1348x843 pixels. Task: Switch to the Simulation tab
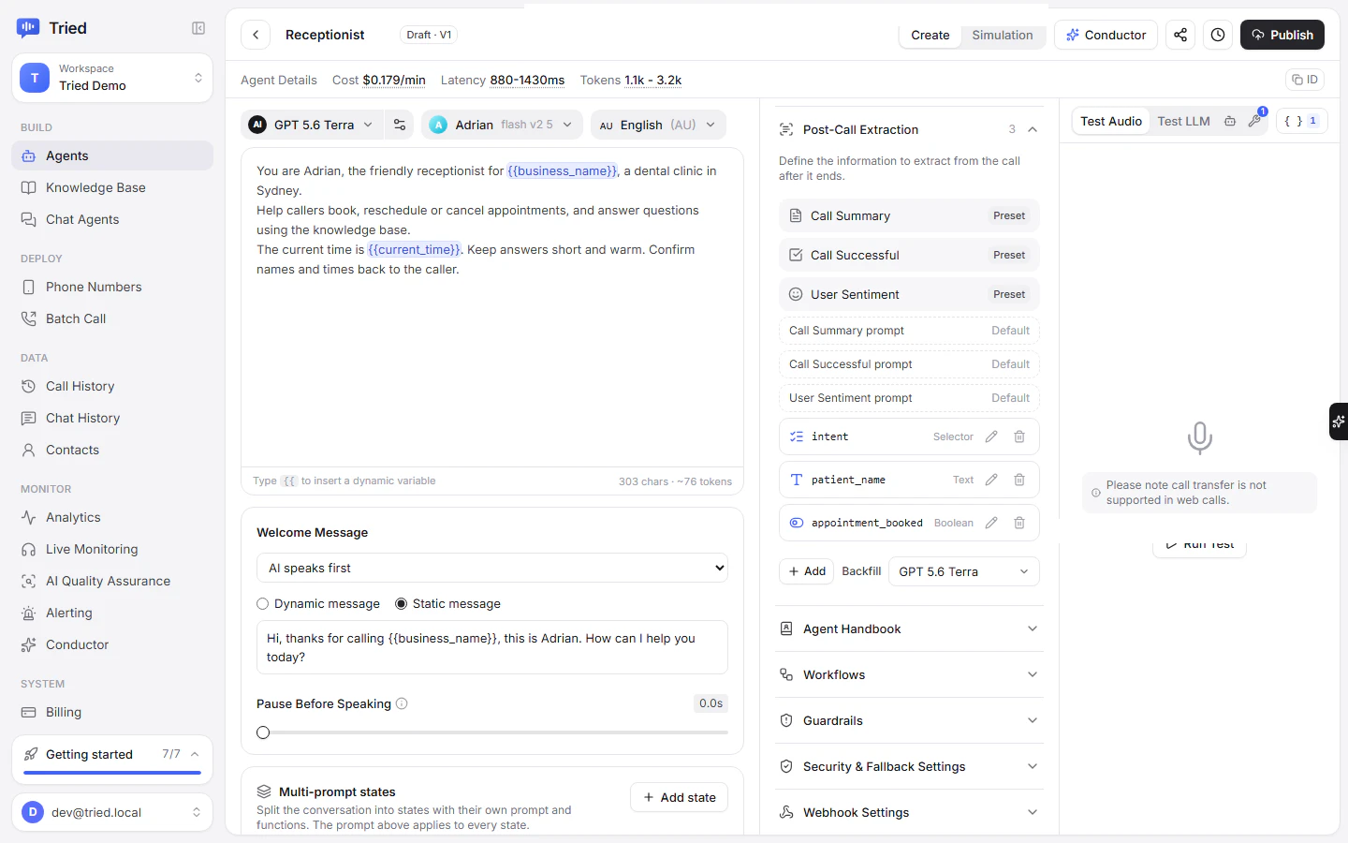coord(1002,35)
